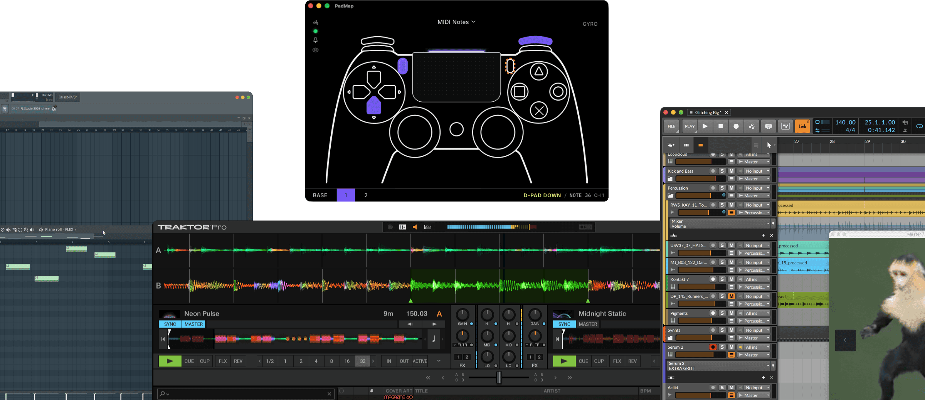This screenshot has width=925, height=400.
Task: Open the Mixer Volume automation parameter dropdown
Action: [x=719, y=224]
